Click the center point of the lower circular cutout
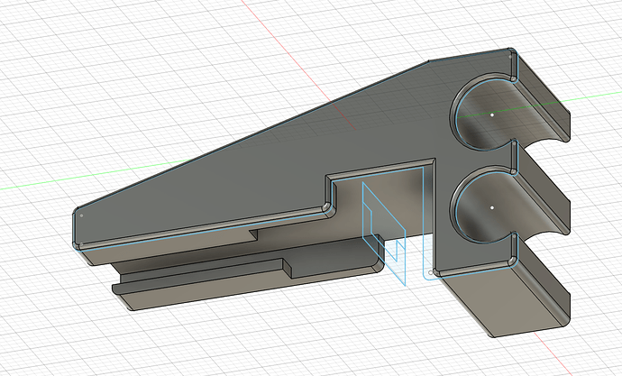Viewport: 622px width, 376px height. coord(493,206)
